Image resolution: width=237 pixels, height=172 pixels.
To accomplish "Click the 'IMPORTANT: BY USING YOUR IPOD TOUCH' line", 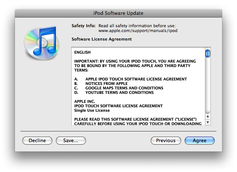I will pos(135,61).
